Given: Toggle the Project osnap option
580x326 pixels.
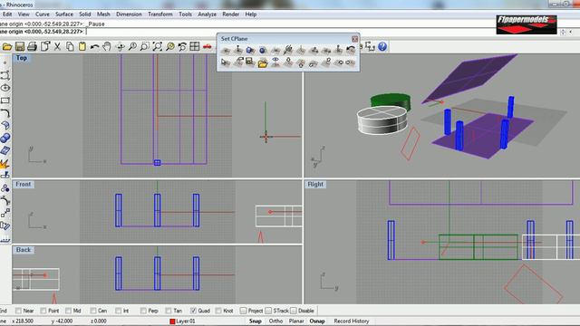Looking at the screenshot, I should pyautogui.click(x=244, y=311).
